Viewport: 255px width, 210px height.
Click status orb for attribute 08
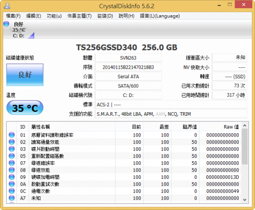click(12, 170)
